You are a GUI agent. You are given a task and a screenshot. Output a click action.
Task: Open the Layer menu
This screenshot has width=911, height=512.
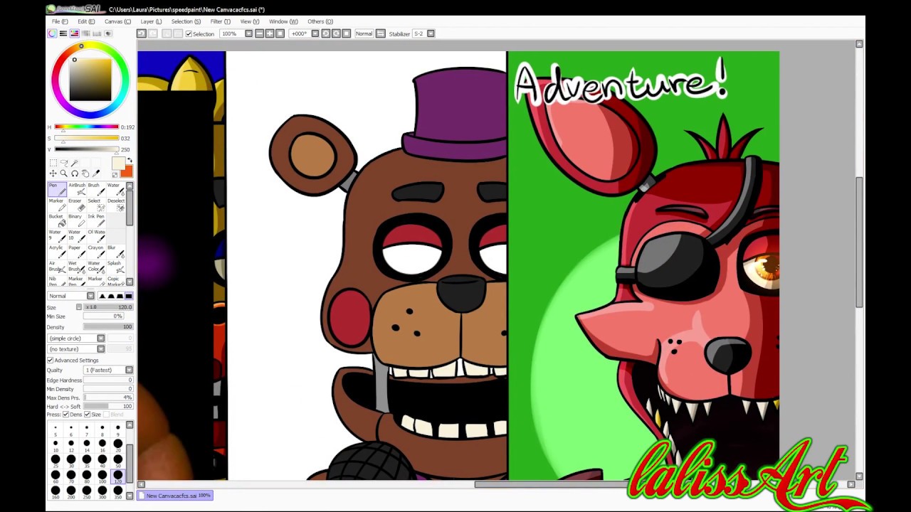pyautogui.click(x=151, y=21)
